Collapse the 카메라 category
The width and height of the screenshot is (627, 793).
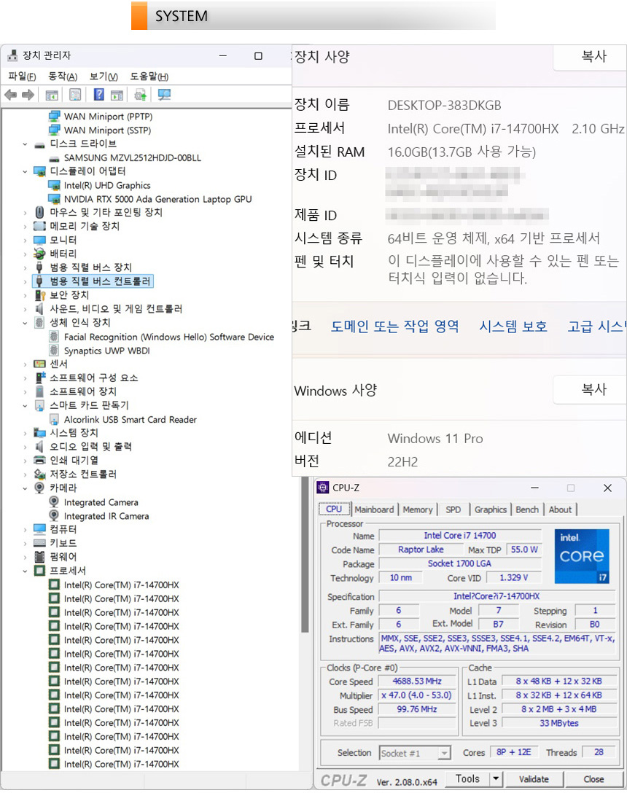(x=25, y=488)
